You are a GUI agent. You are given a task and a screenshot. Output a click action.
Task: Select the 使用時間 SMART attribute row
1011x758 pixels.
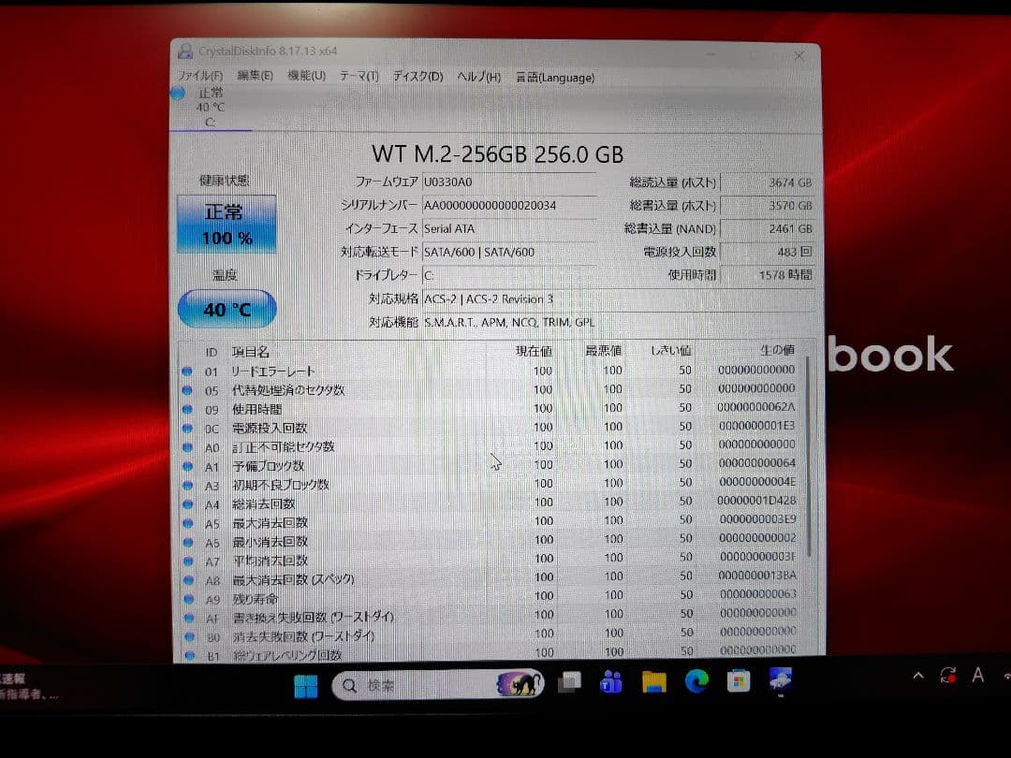click(491, 409)
